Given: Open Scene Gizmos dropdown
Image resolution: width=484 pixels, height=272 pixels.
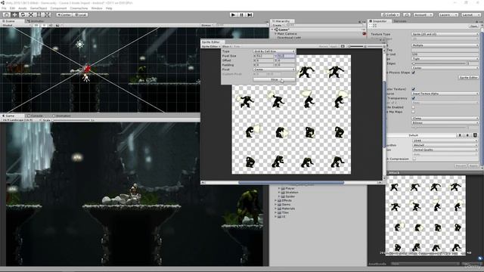Looking at the screenshot, I should pyautogui.click(x=206, y=25).
